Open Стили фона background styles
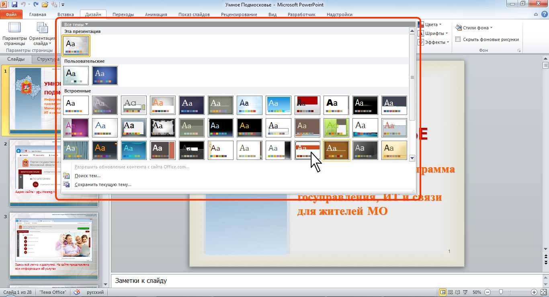This screenshot has height=297, width=549. pyautogui.click(x=474, y=28)
